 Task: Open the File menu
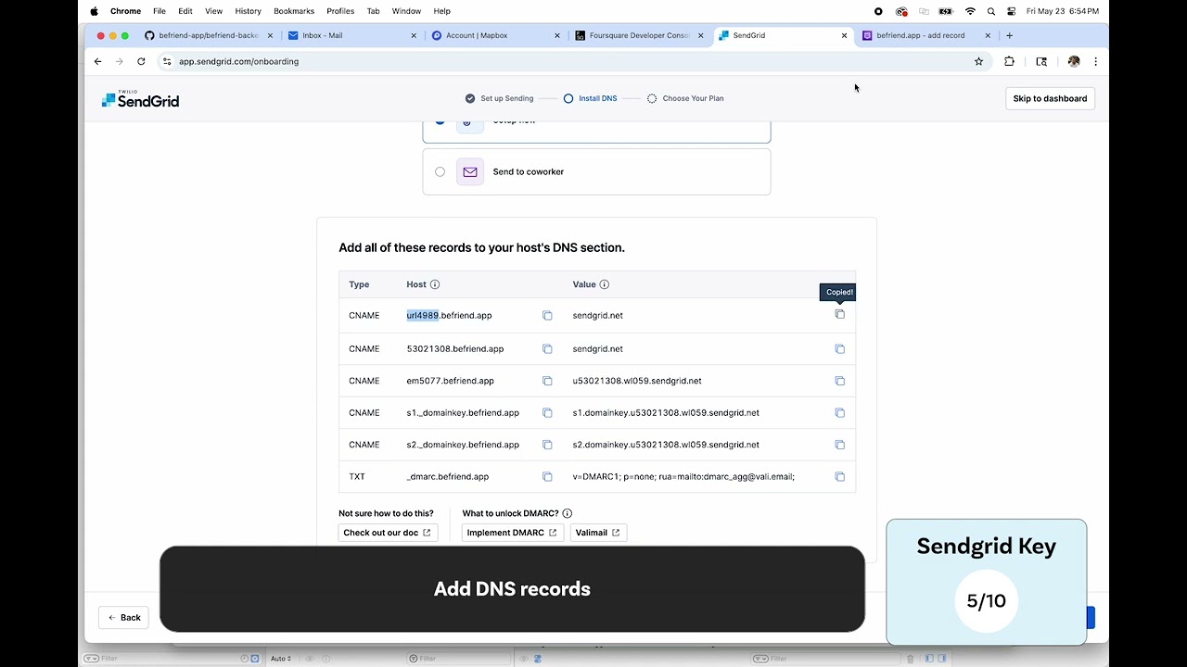point(160,11)
